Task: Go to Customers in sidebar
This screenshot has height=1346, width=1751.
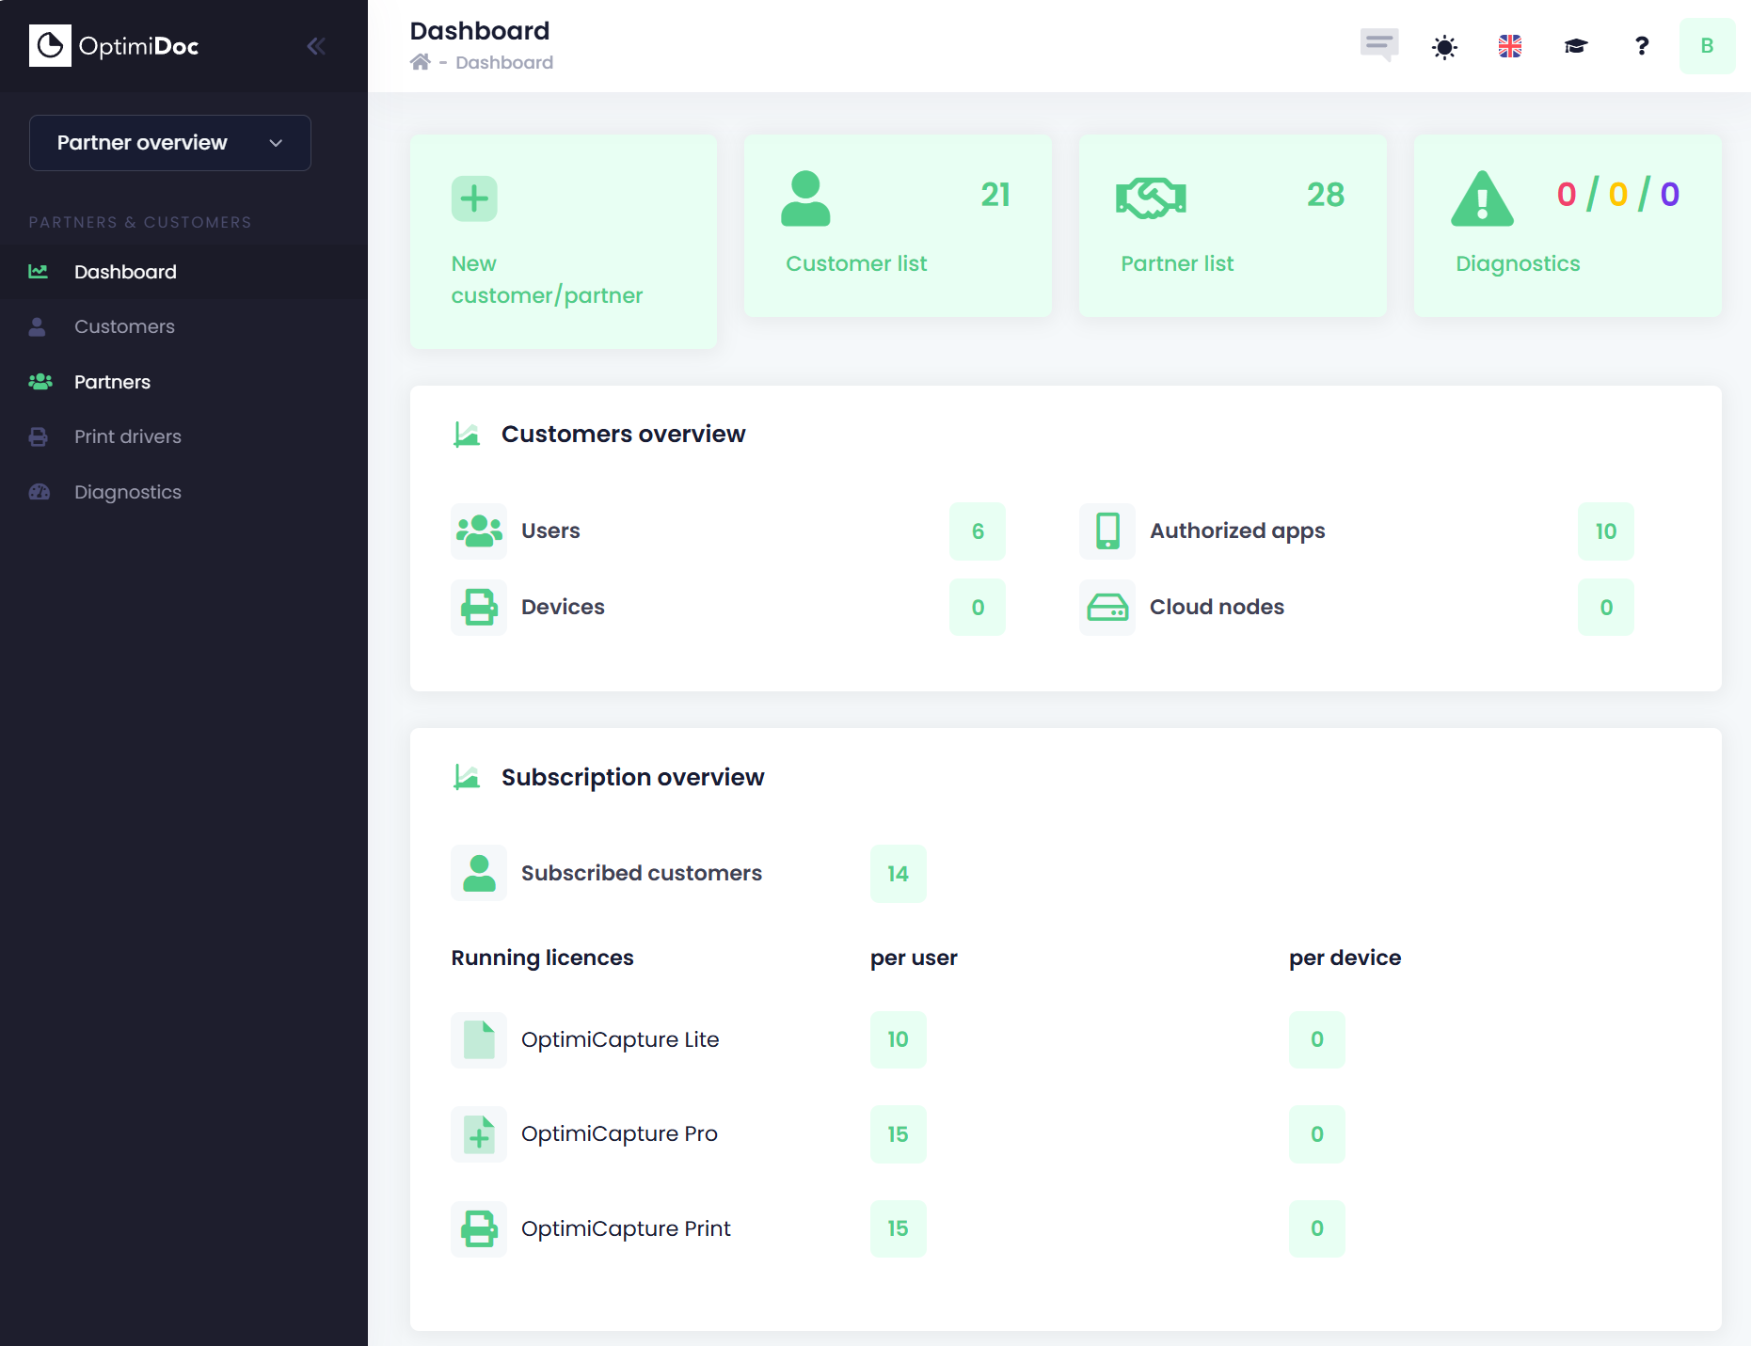Action: click(124, 326)
